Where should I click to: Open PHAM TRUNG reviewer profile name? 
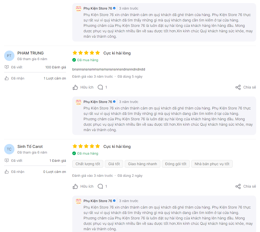(30, 53)
